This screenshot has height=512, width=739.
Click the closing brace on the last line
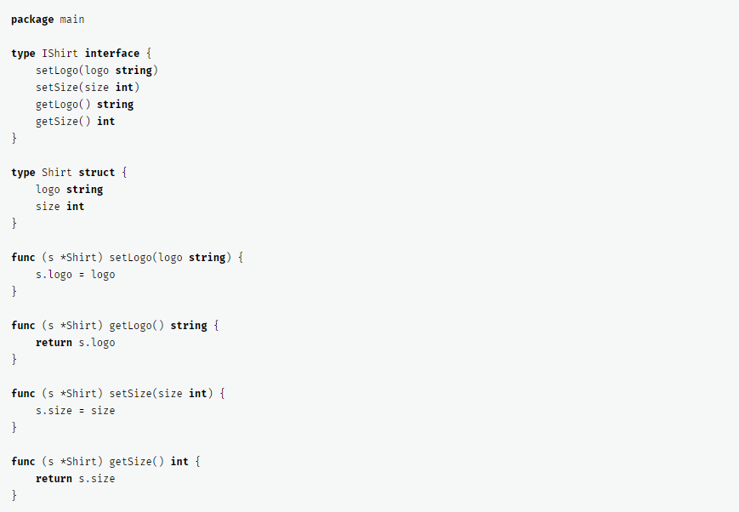click(14, 495)
